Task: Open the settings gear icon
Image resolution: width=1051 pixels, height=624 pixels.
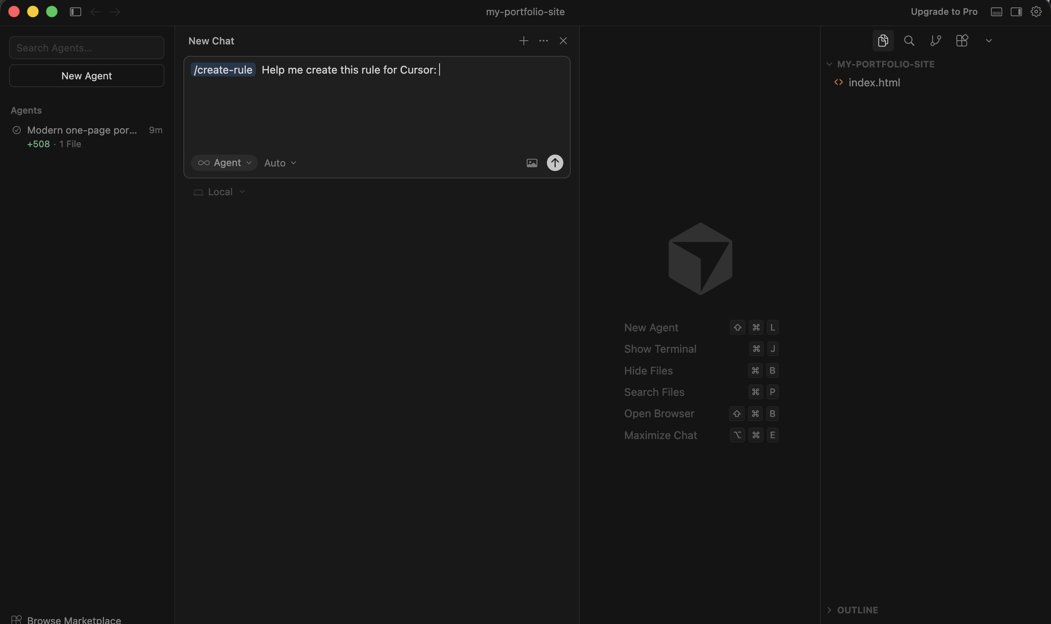Action: point(1036,12)
